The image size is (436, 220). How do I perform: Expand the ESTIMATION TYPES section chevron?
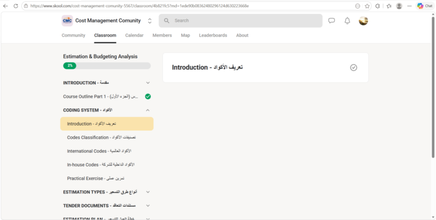point(148,192)
